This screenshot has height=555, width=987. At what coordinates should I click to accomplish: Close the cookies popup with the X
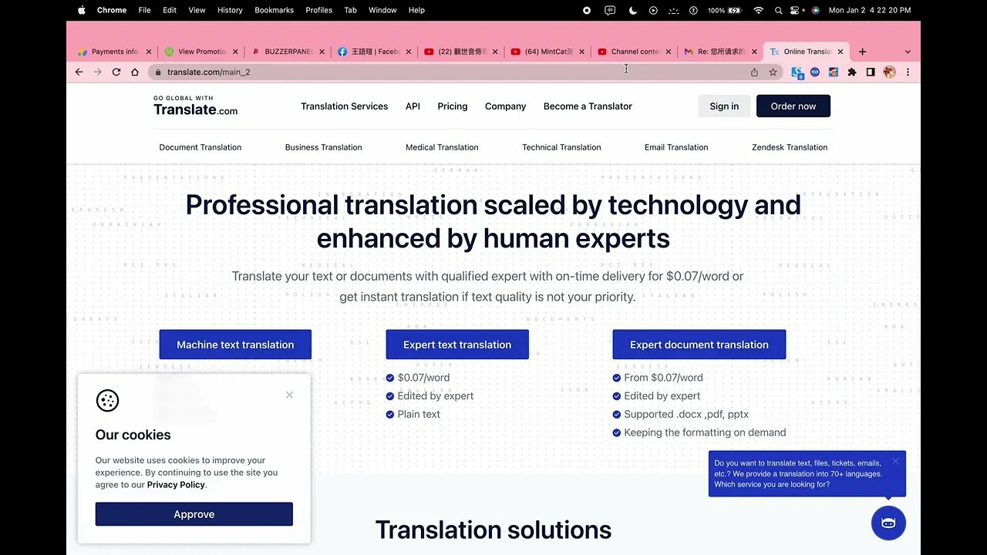tap(289, 395)
